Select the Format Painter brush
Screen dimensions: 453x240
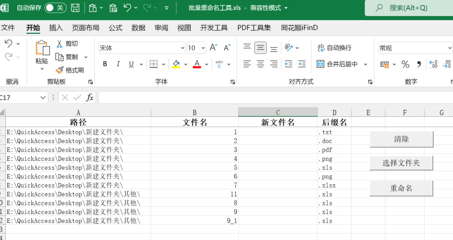60,70
